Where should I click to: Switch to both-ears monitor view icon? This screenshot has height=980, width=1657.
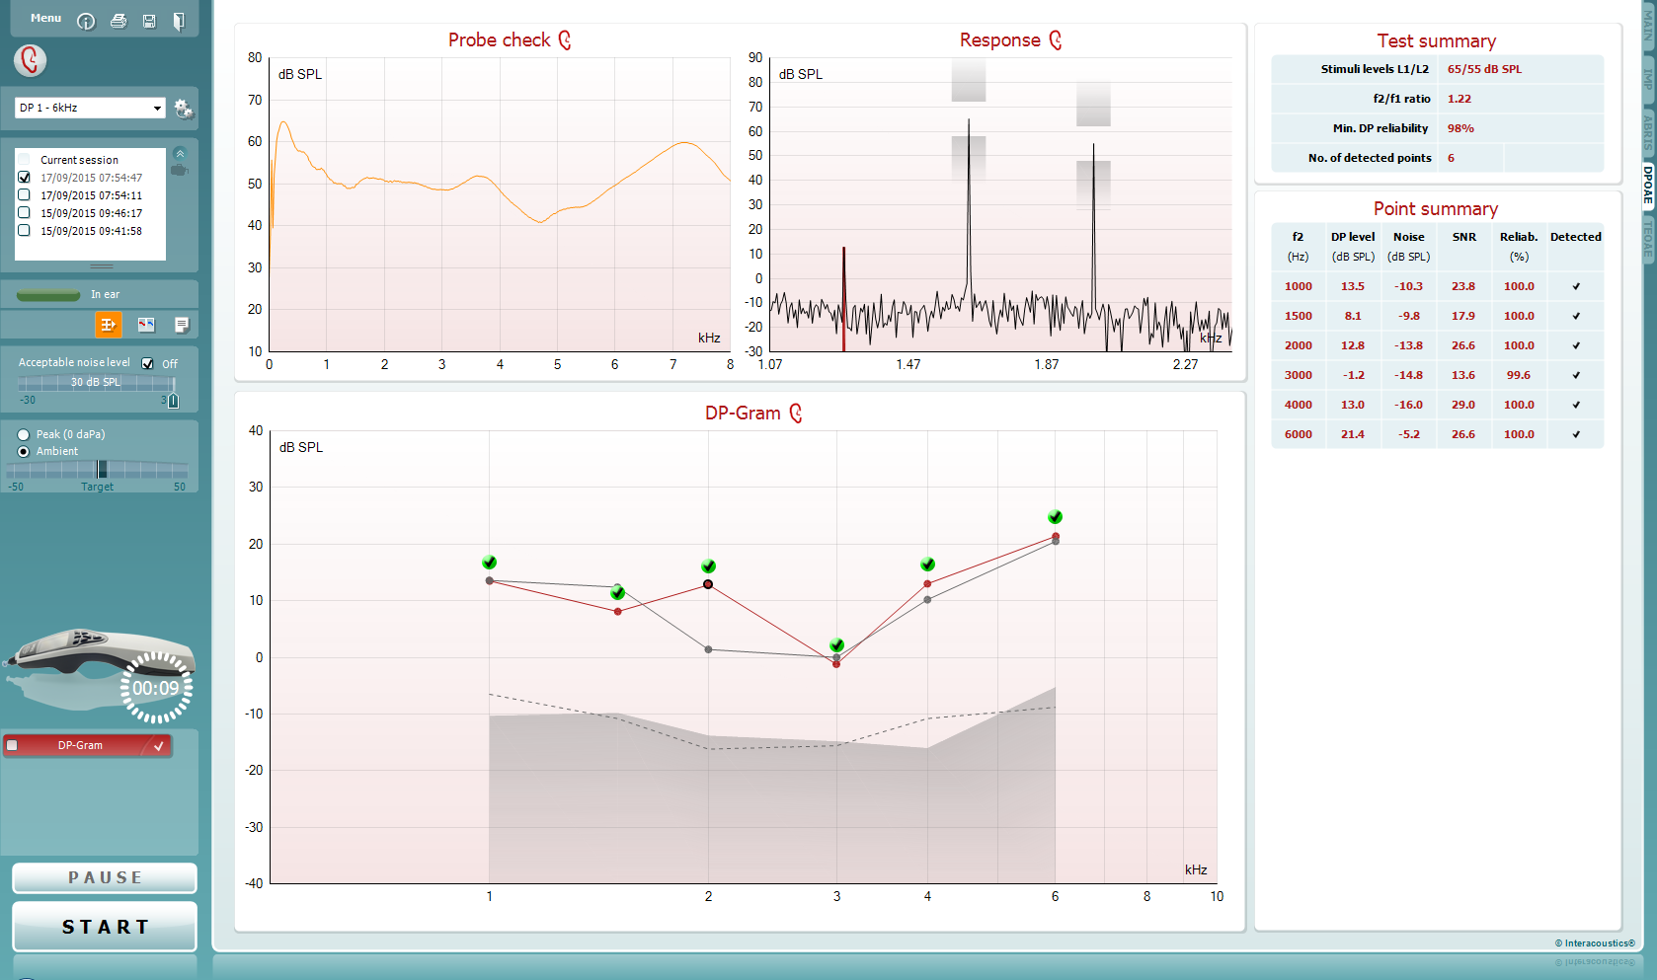click(x=146, y=325)
